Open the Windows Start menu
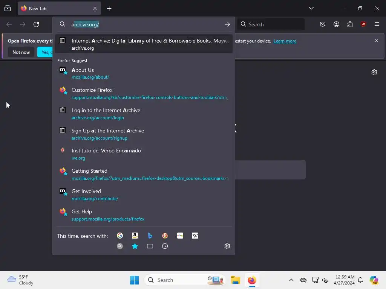 click(x=135, y=280)
